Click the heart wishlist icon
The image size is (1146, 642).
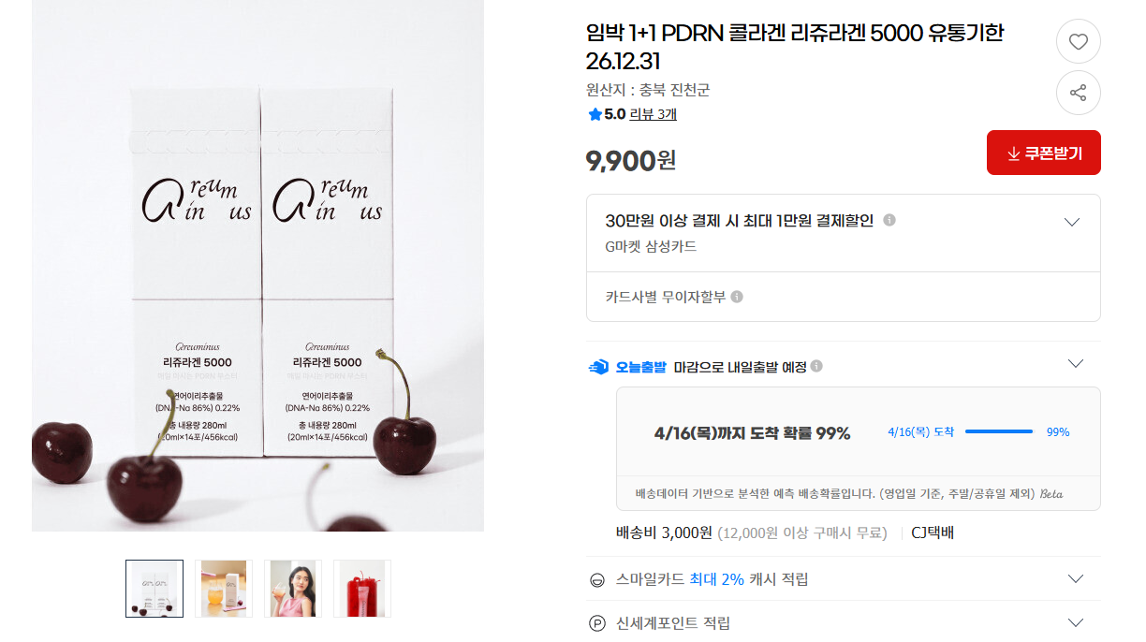tap(1079, 41)
